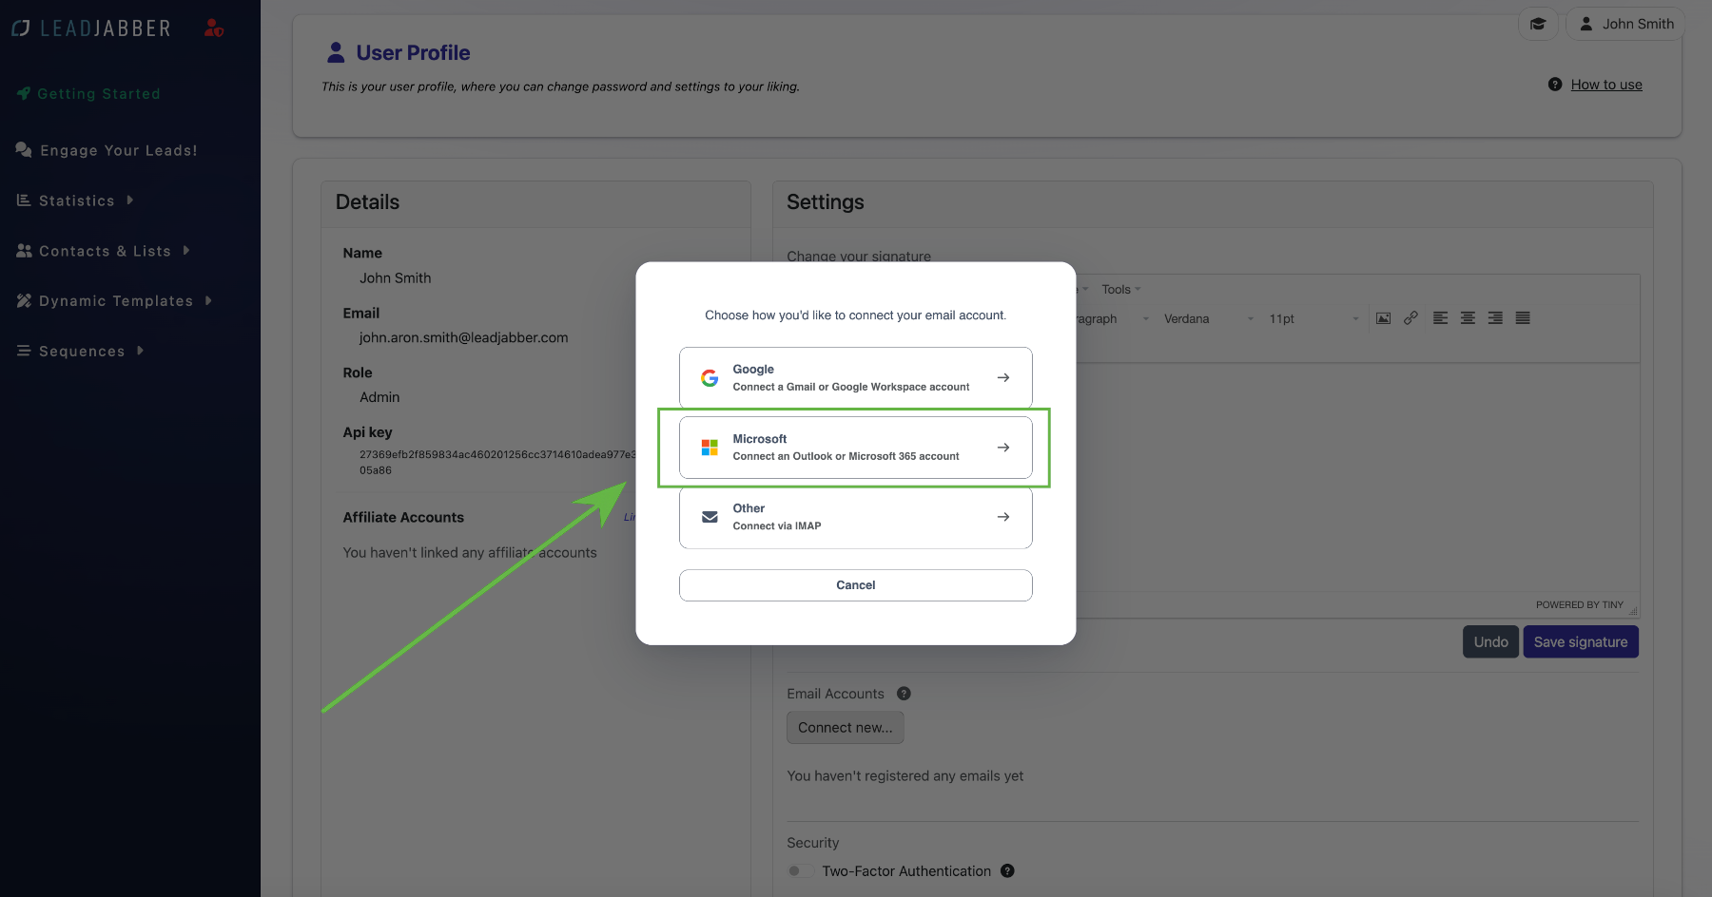1712x897 pixels.
Task: Click the arrow on Other IMAP option
Action: pos(1003,517)
